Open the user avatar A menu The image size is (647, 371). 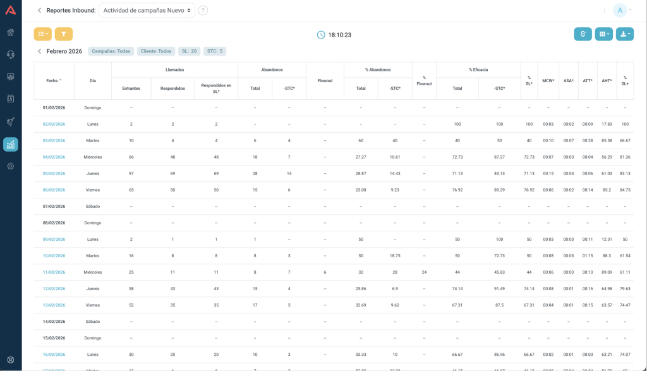pyautogui.click(x=621, y=10)
